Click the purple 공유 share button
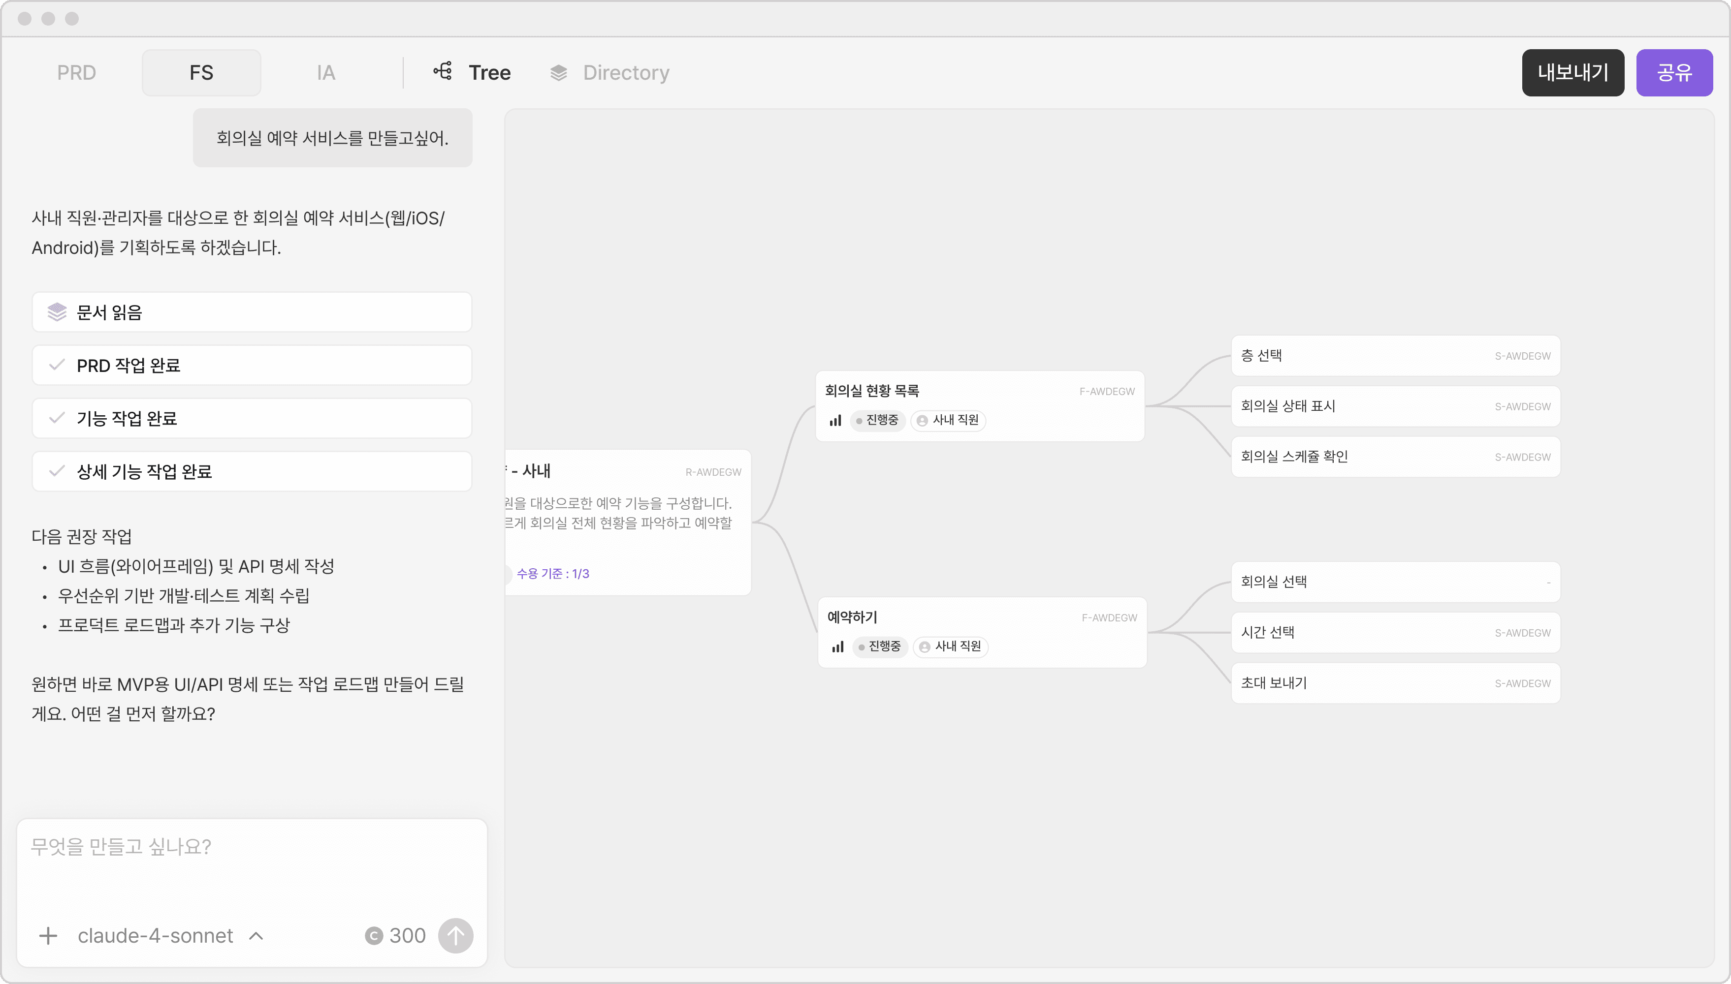This screenshot has width=1731, height=984. (1673, 72)
